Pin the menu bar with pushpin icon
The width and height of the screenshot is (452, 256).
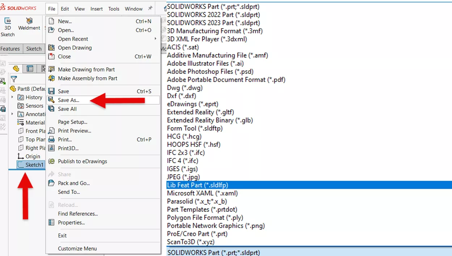[151, 8]
